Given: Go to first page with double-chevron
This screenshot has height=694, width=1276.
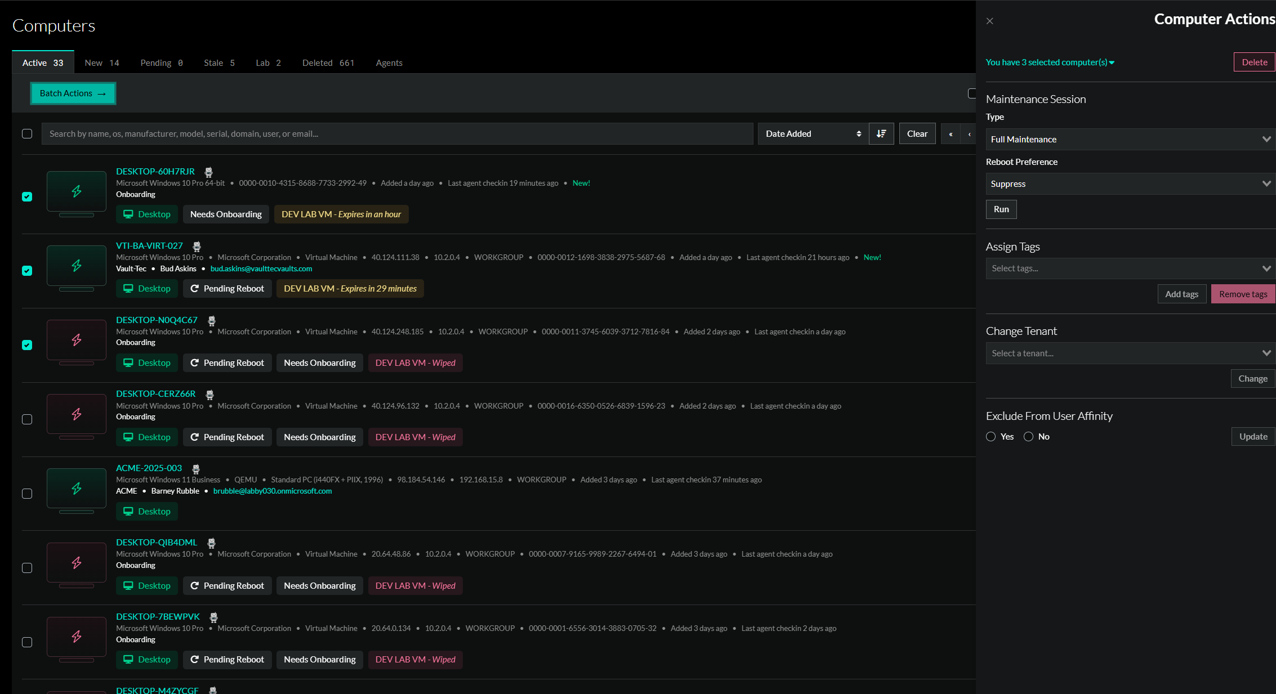Looking at the screenshot, I should click(x=951, y=134).
